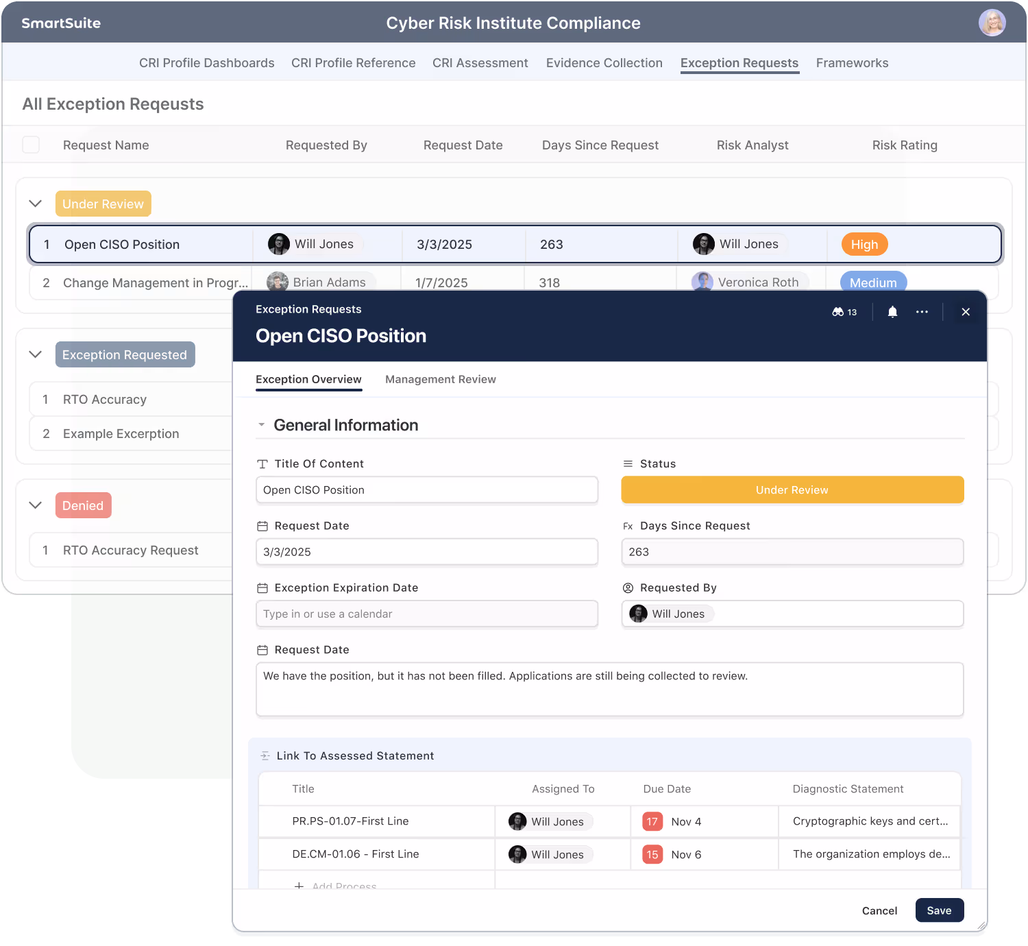Click the Link To Assessed Statement icon
1028x946 pixels.
point(265,756)
